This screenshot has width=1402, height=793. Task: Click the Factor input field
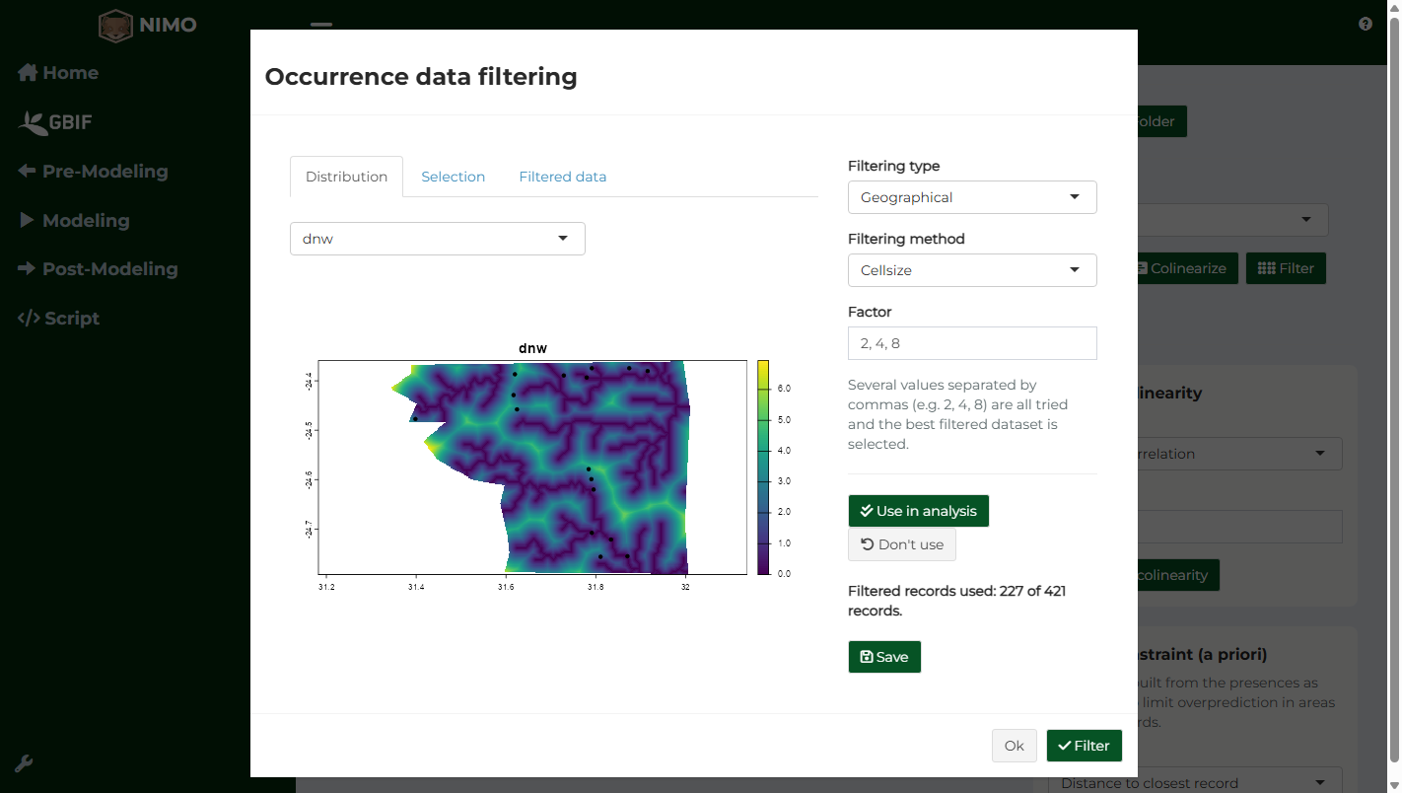[x=972, y=343]
